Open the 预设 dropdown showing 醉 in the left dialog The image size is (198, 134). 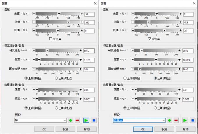coord(40,120)
